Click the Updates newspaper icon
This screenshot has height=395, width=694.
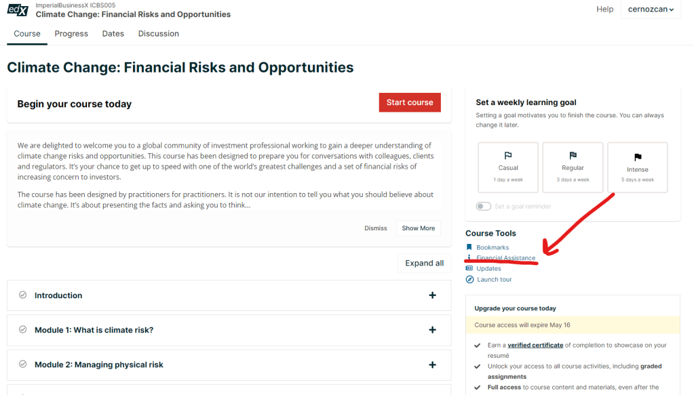pos(469,268)
